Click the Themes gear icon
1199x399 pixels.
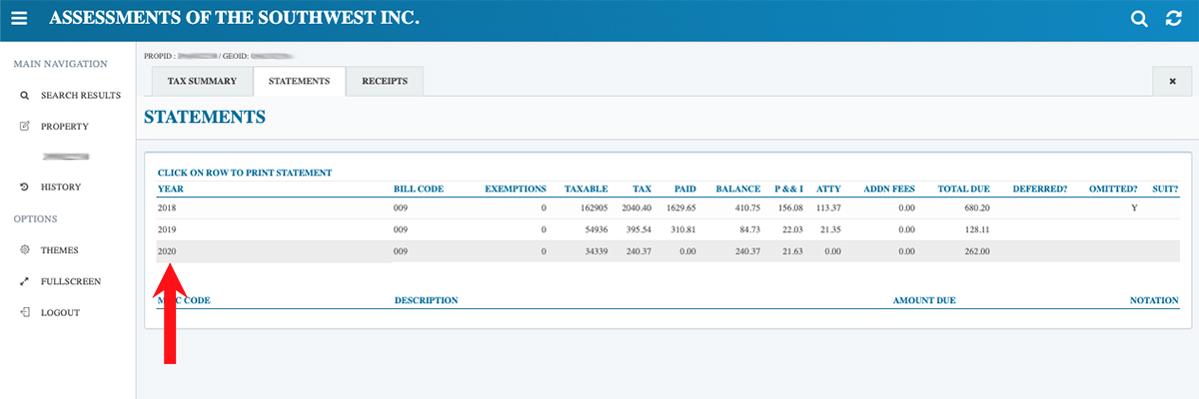24,250
